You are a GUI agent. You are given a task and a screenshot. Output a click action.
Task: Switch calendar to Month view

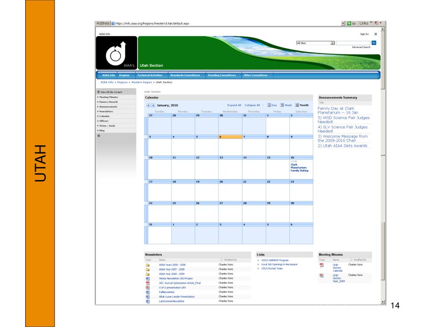point(302,105)
